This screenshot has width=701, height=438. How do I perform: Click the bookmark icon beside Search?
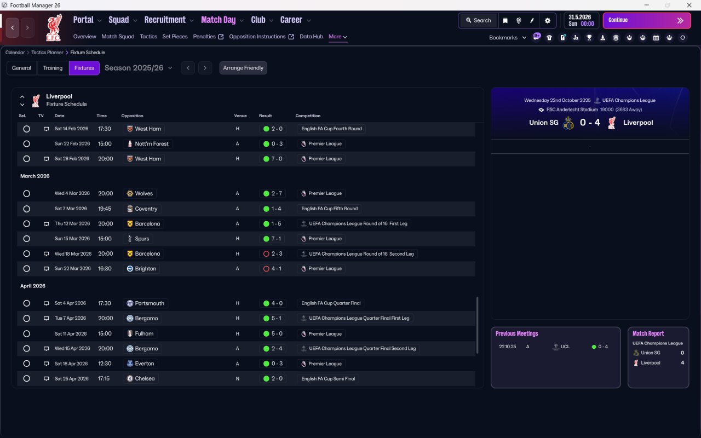pos(505,20)
